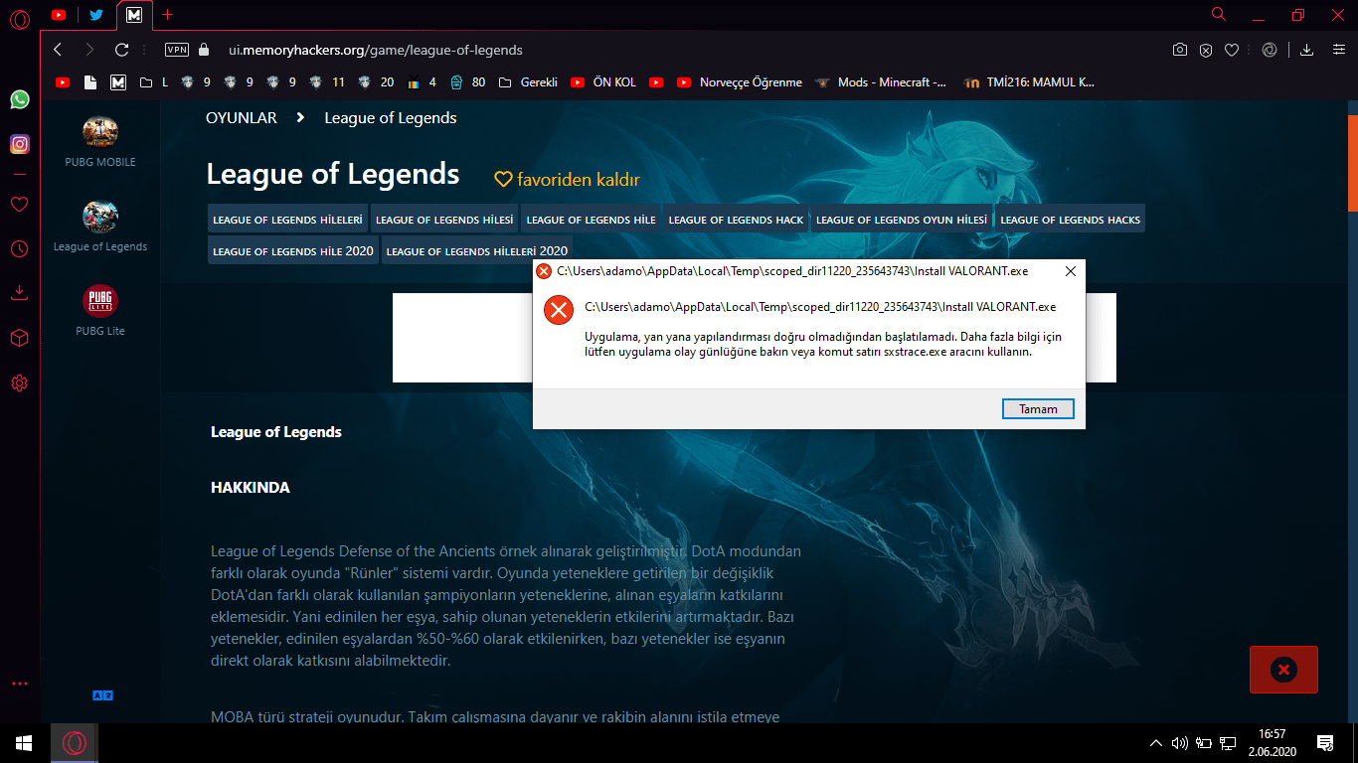Open sidebar history clock icon

pyautogui.click(x=19, y=248)
